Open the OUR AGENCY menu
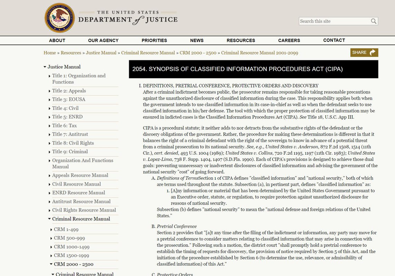Image resolution: width=395 pixels, height=276 pixels. (x=103, y=40)
